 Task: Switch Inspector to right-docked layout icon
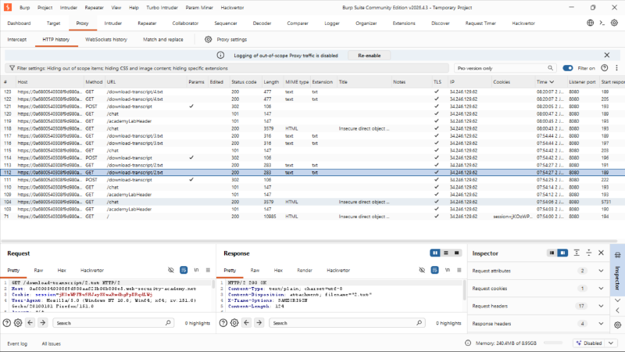(562, 253)
